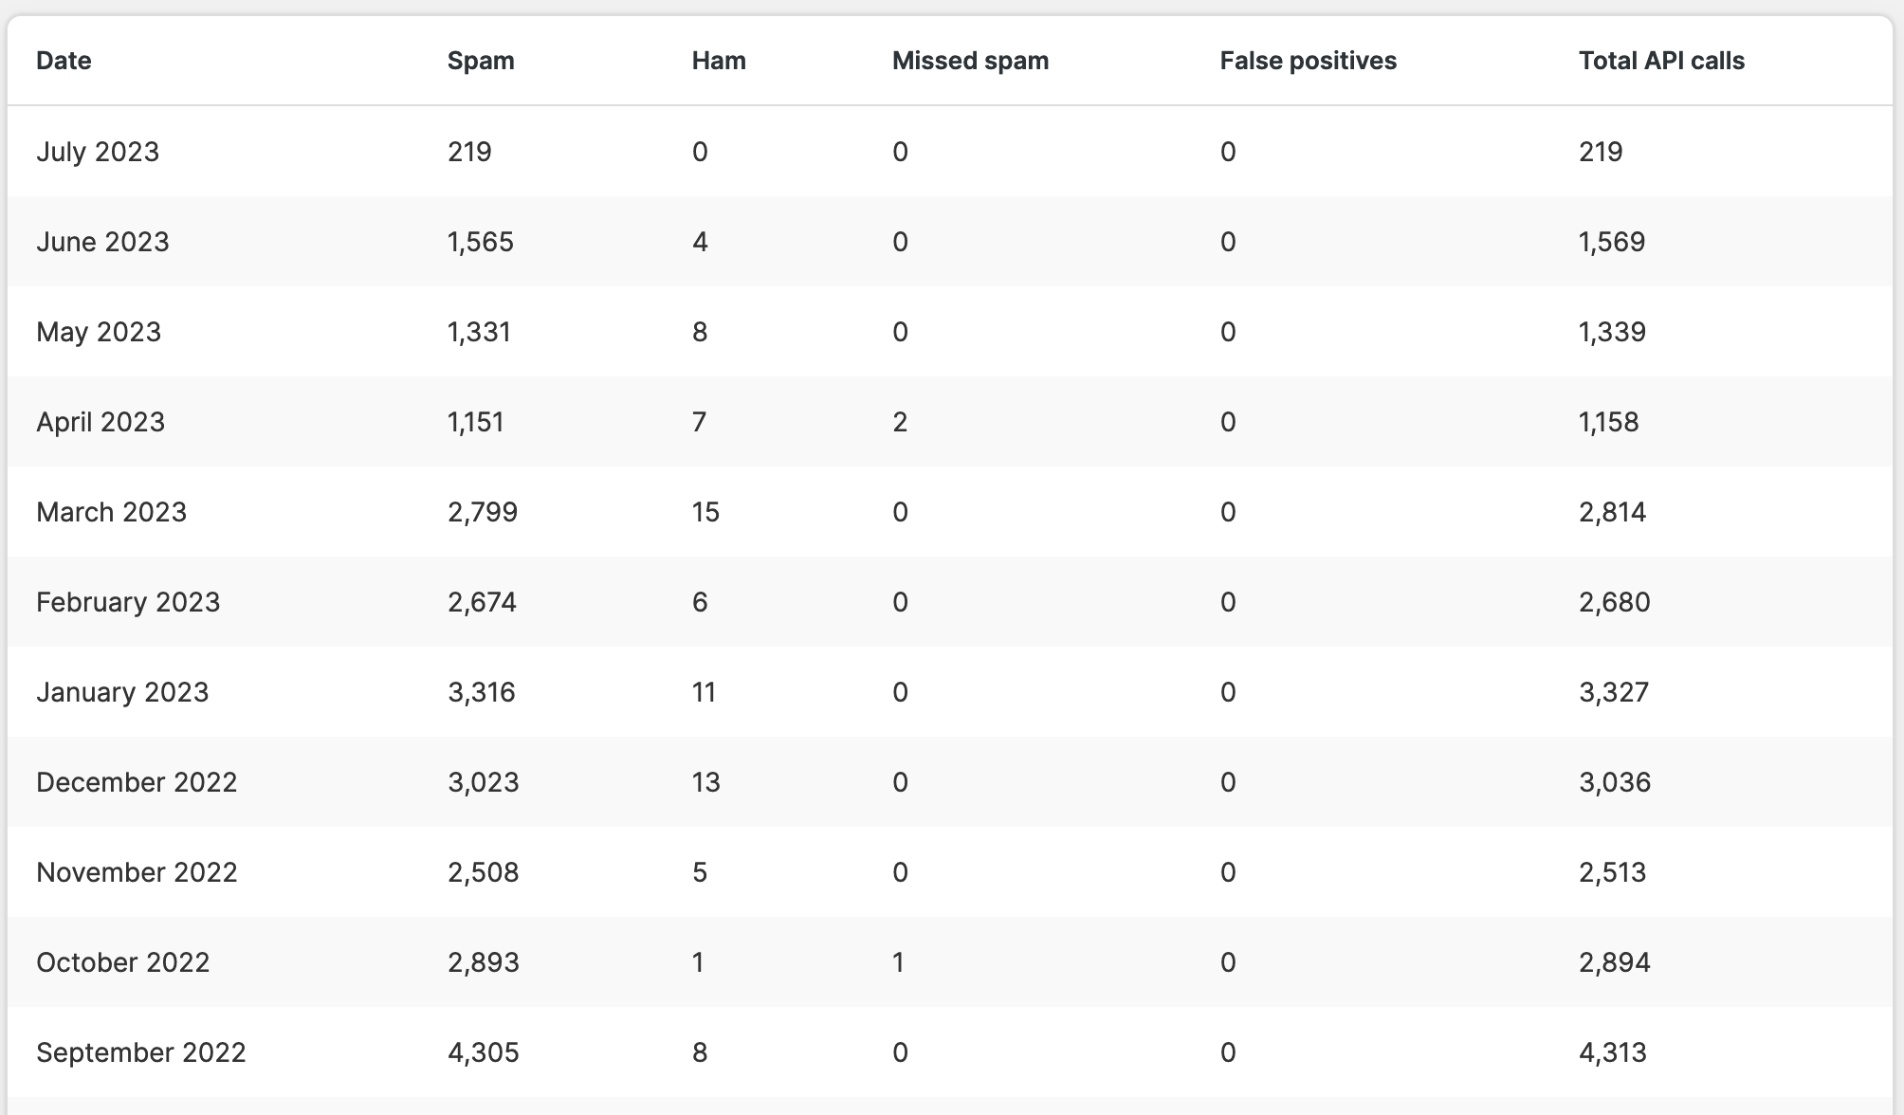Click spam count 4,305 for September 2022

(x=483, y=1052)
